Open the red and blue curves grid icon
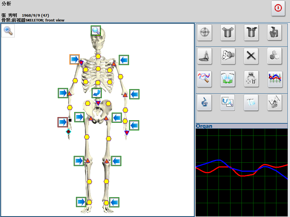290x217 pixels. (275, 79)
